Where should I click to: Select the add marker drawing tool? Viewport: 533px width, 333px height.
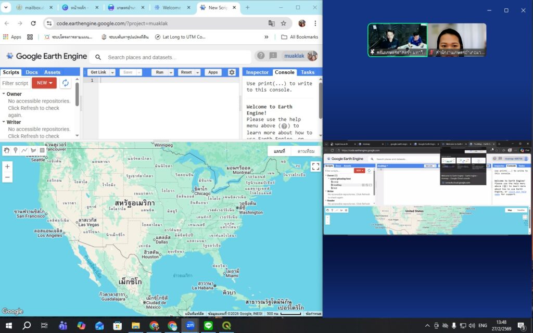16,150
